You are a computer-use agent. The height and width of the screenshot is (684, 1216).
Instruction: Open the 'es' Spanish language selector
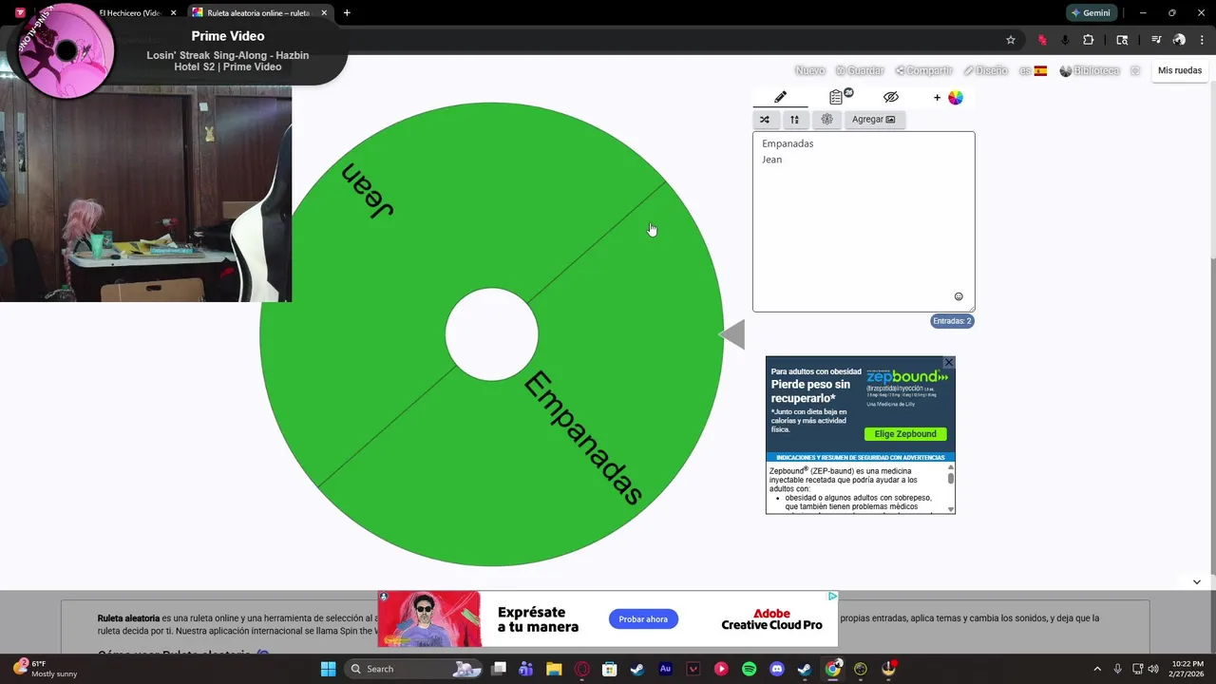1034,71
